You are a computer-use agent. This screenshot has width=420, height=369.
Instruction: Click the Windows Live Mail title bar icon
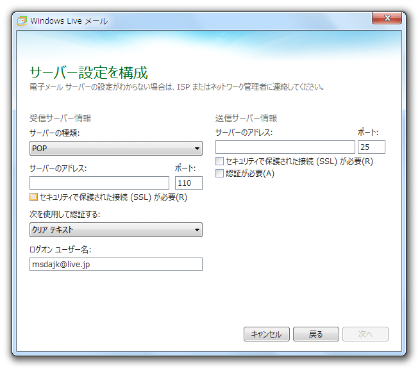point(22,21)
